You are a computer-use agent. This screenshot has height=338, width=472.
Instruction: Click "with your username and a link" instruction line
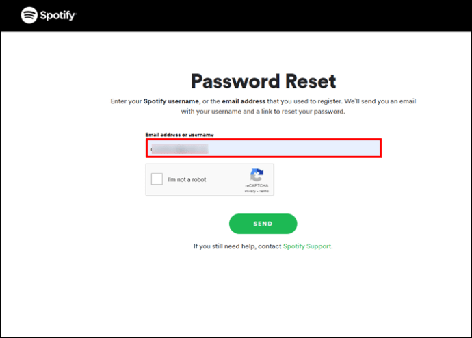[263, 112]
